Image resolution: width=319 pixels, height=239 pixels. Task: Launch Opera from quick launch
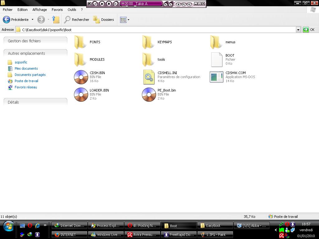[30, 225]
